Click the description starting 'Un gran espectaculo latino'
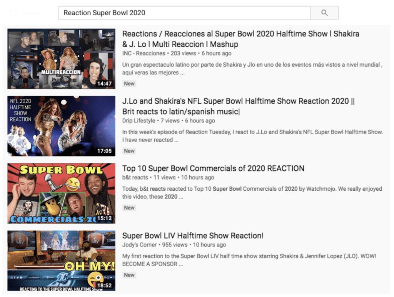The image size is (394, 297). 252,69
